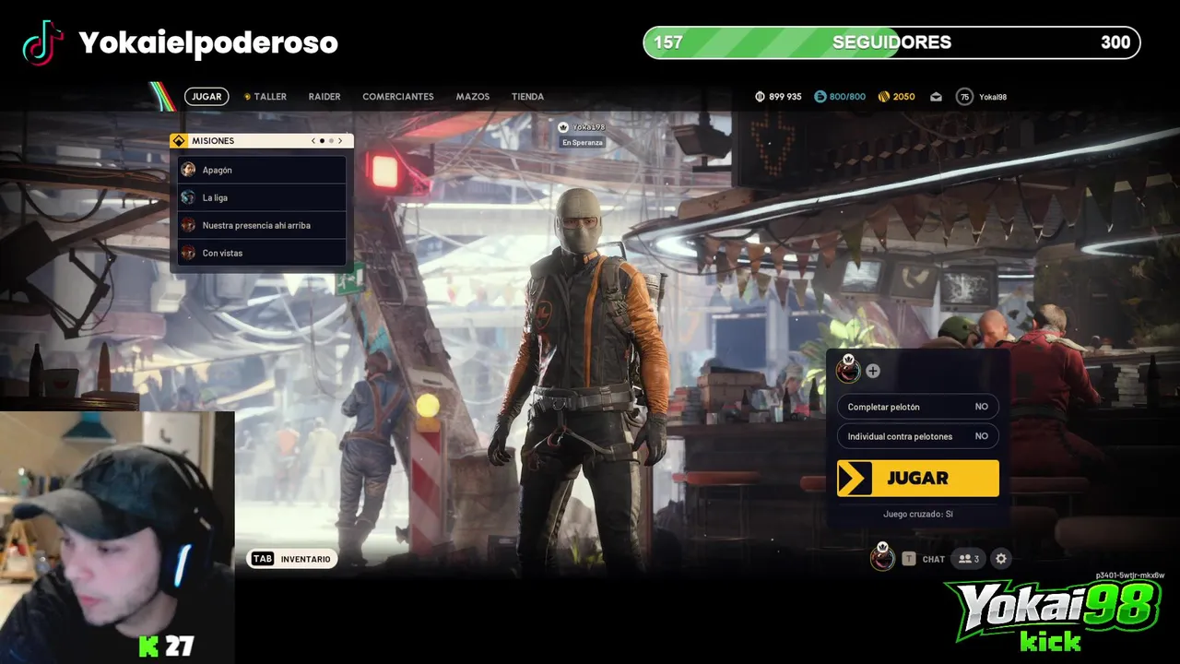Open INVENTARIO with the TAB button
This screenshot has width=1180, height=664.
coord(291,559)
